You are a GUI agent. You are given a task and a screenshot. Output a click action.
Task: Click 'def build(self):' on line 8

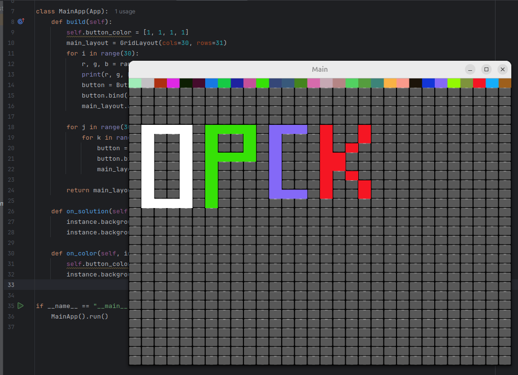[82, 22]
